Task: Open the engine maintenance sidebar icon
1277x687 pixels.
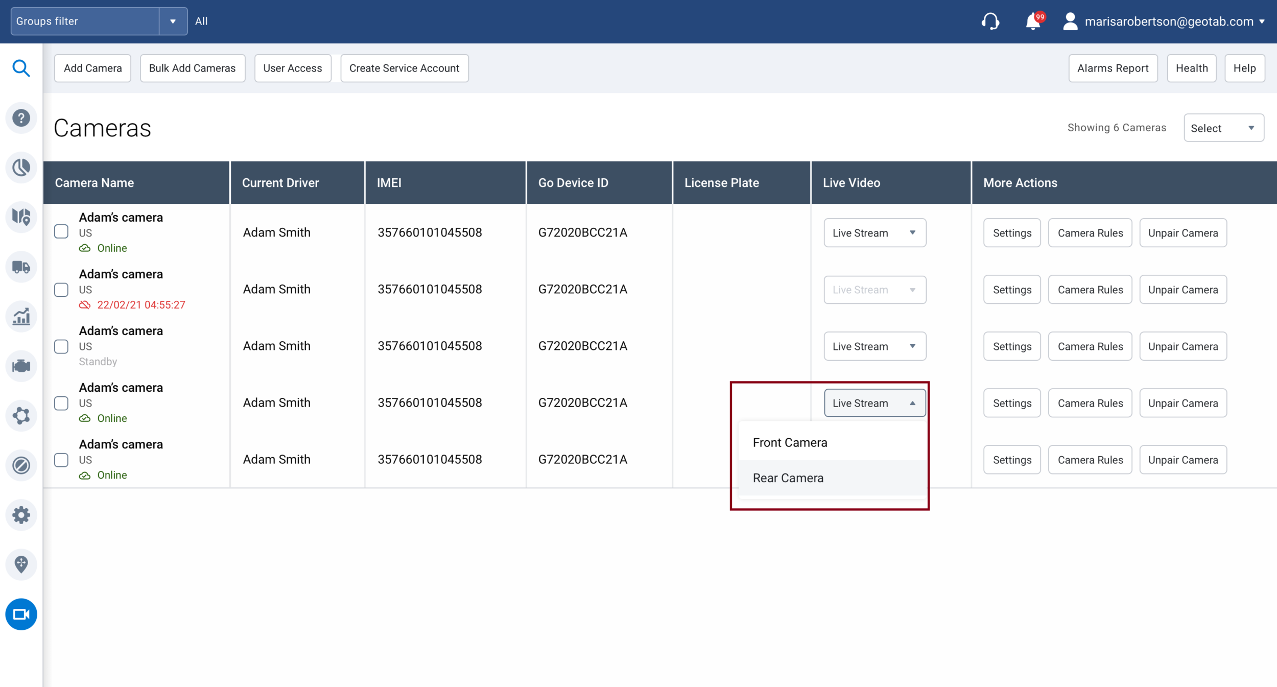Action: click(21, 366)
